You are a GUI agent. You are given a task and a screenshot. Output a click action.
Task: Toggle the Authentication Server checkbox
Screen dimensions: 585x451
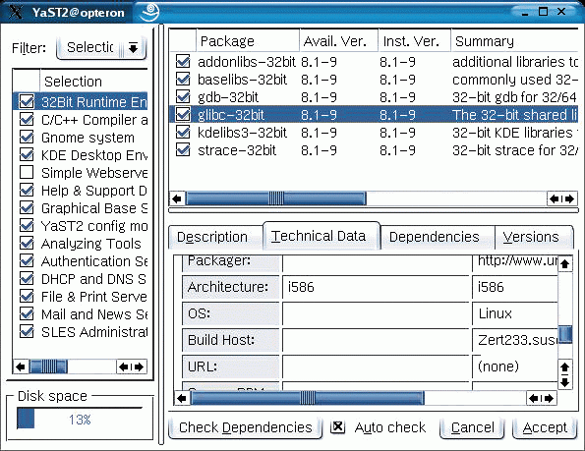27,261
